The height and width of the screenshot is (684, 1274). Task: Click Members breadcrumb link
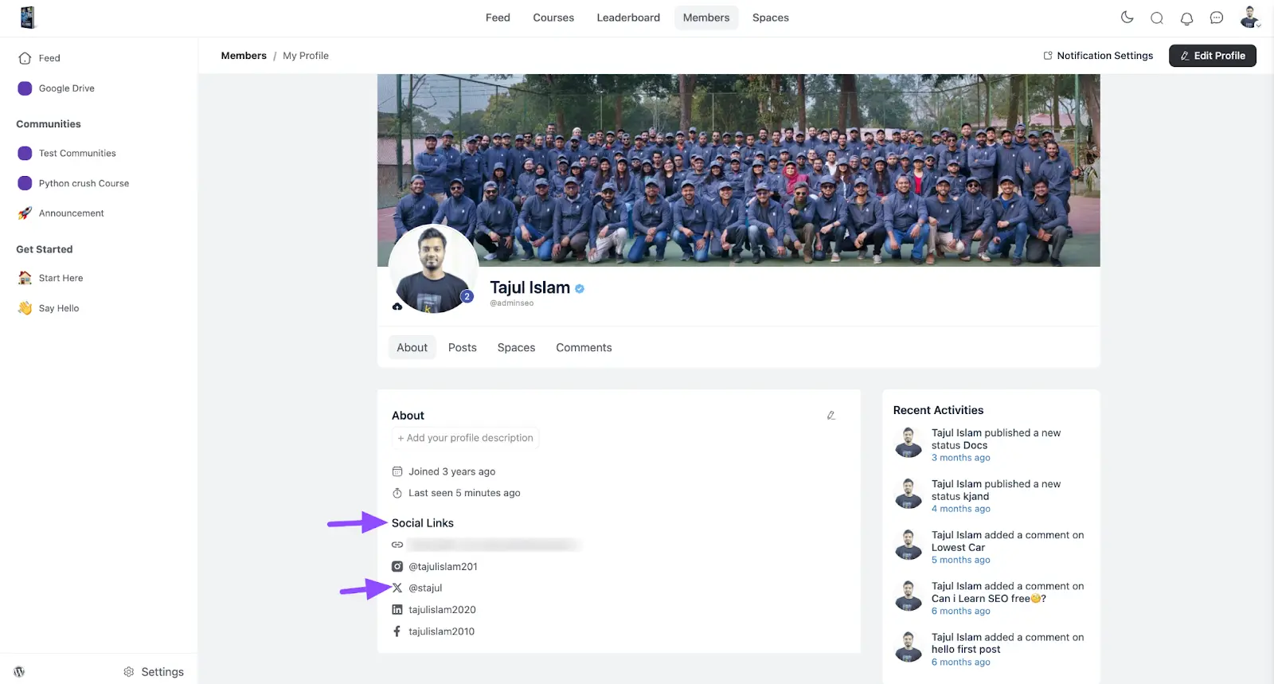coord(244,56)
